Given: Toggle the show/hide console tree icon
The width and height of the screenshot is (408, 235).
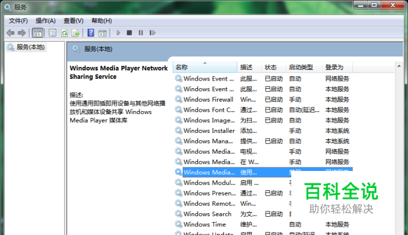Looking at the screenshot, I should (x=38, y=33).
